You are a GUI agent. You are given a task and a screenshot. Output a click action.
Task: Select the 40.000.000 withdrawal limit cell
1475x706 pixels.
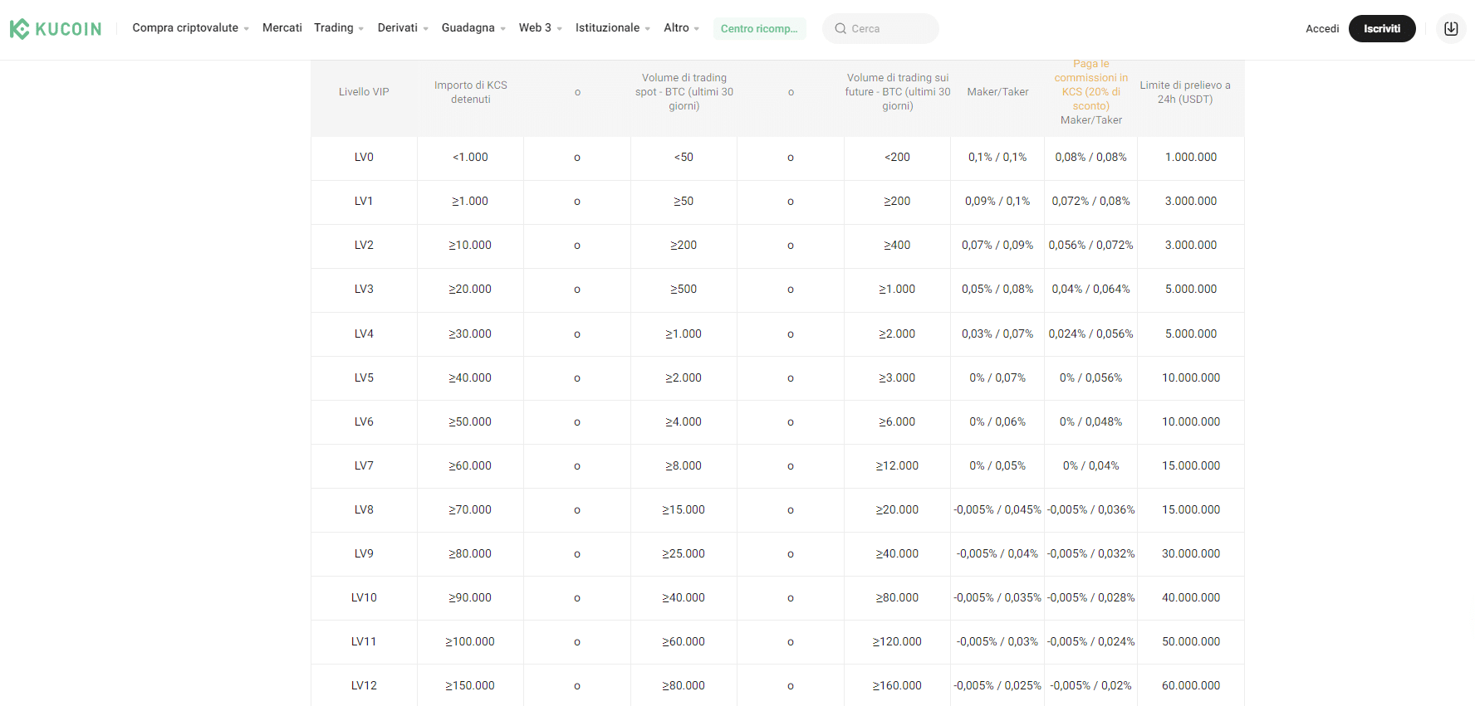click(1191, 598)
